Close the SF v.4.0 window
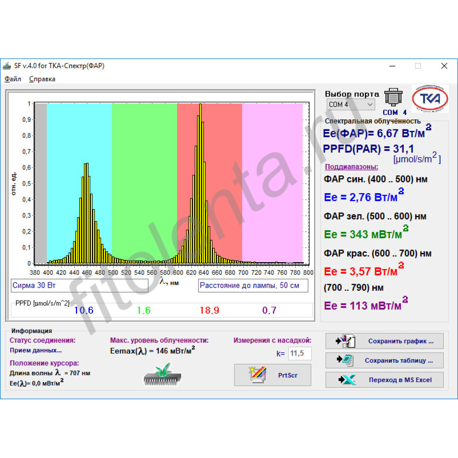The height and width of the screenshot is (458, 458). point(444,66)
